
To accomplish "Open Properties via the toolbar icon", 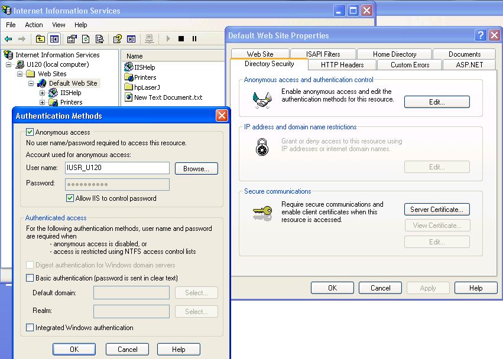I will click(x=72, y=39).
